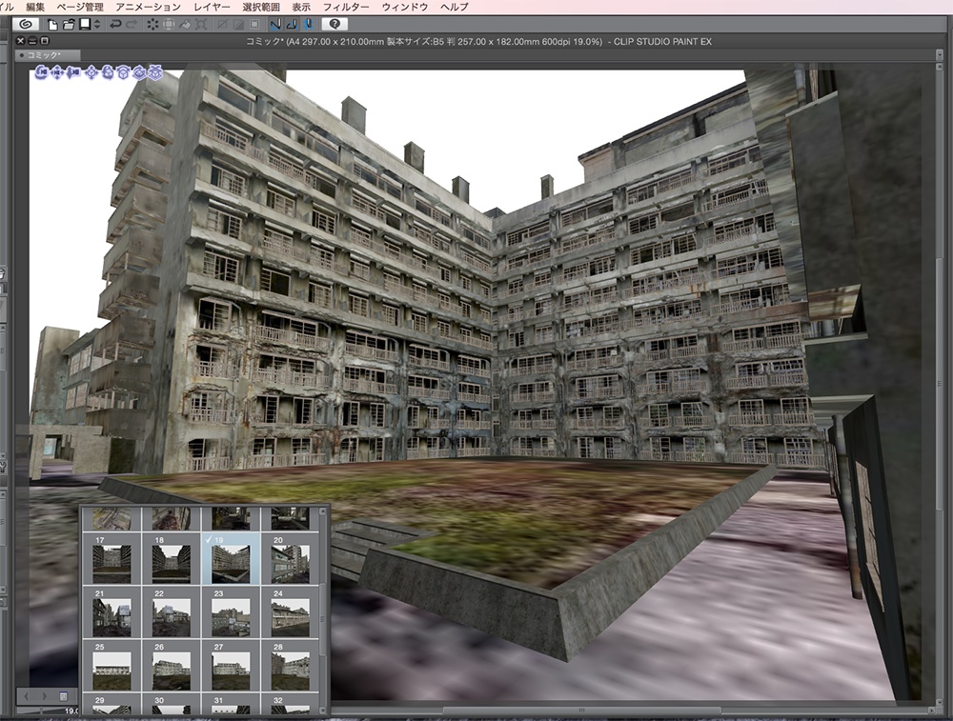Choose camera preset thumbnail 26
The height and width of the screenshot is (721, 953).
coord(171,667)
